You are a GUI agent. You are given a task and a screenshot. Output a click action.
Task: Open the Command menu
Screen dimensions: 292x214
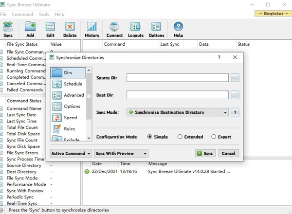pyautogui.click(x=22, y=14)
